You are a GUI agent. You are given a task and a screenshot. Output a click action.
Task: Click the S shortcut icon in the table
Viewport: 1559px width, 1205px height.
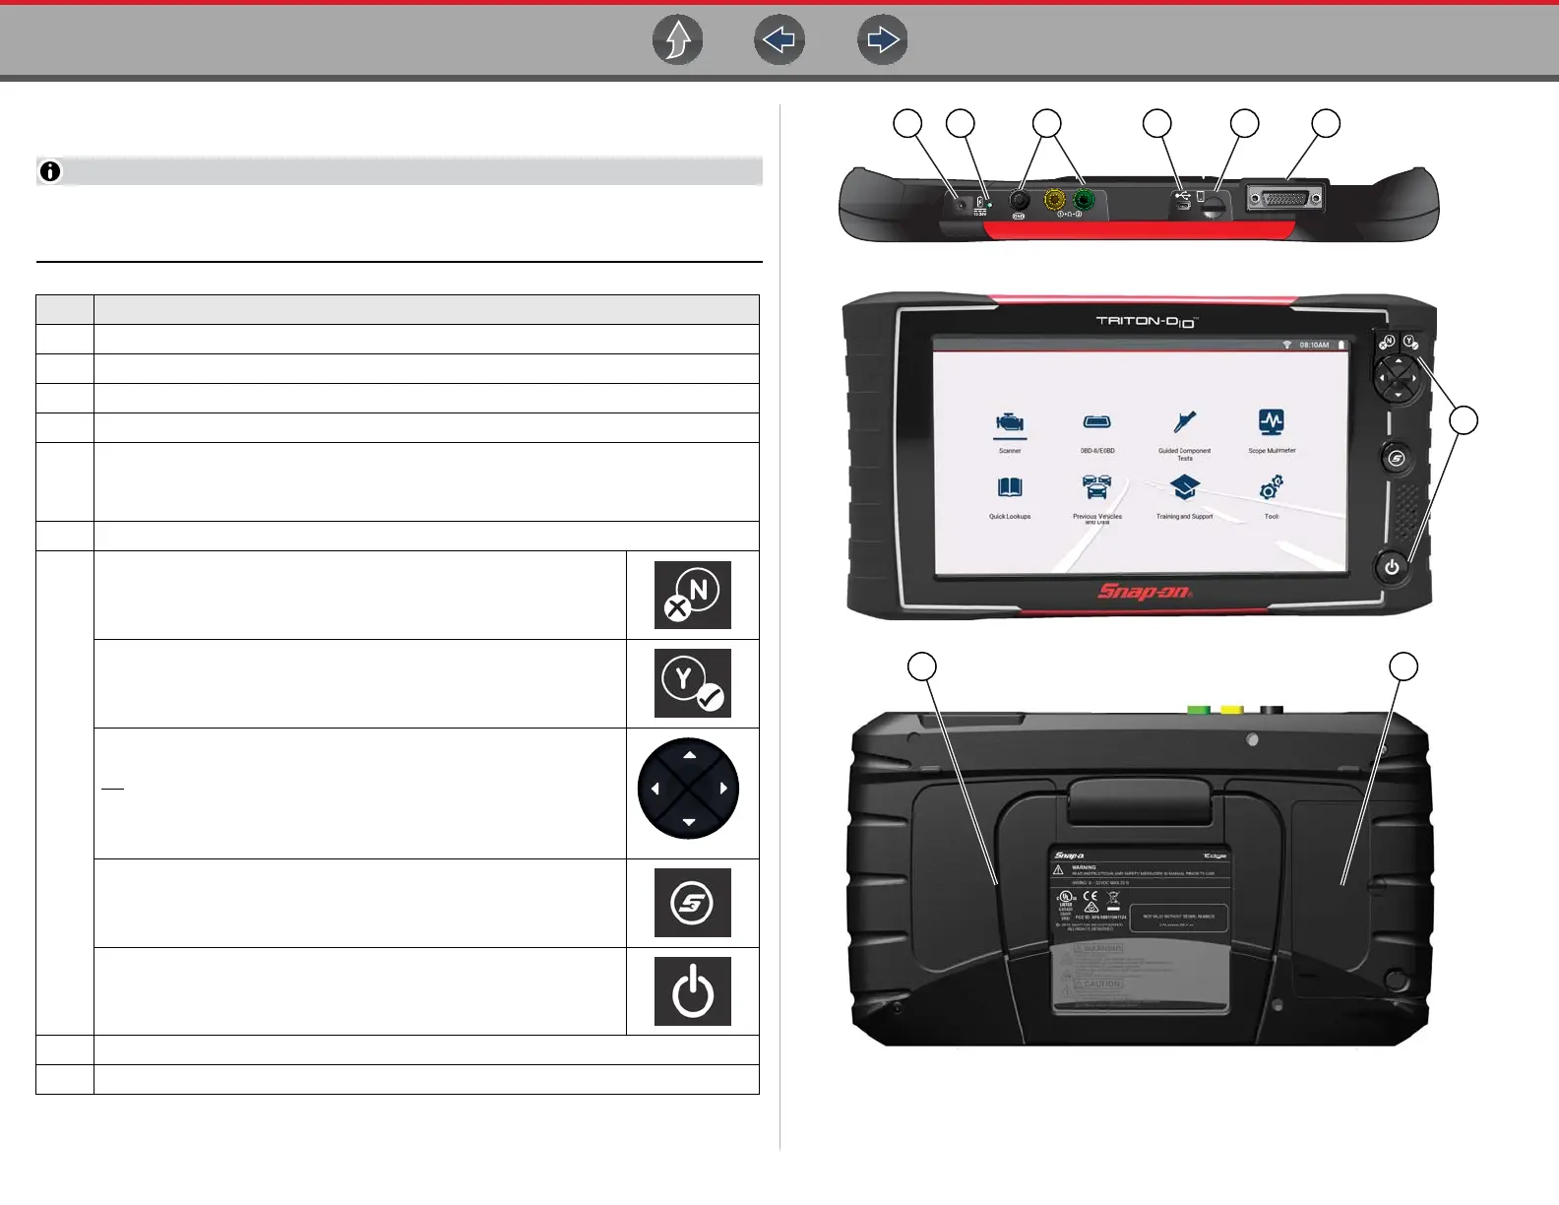point(693,903)
